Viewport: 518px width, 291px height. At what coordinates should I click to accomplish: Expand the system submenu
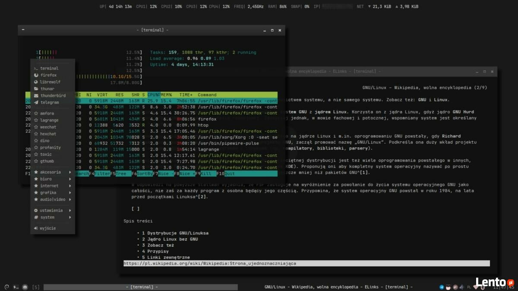pos(52,217)
